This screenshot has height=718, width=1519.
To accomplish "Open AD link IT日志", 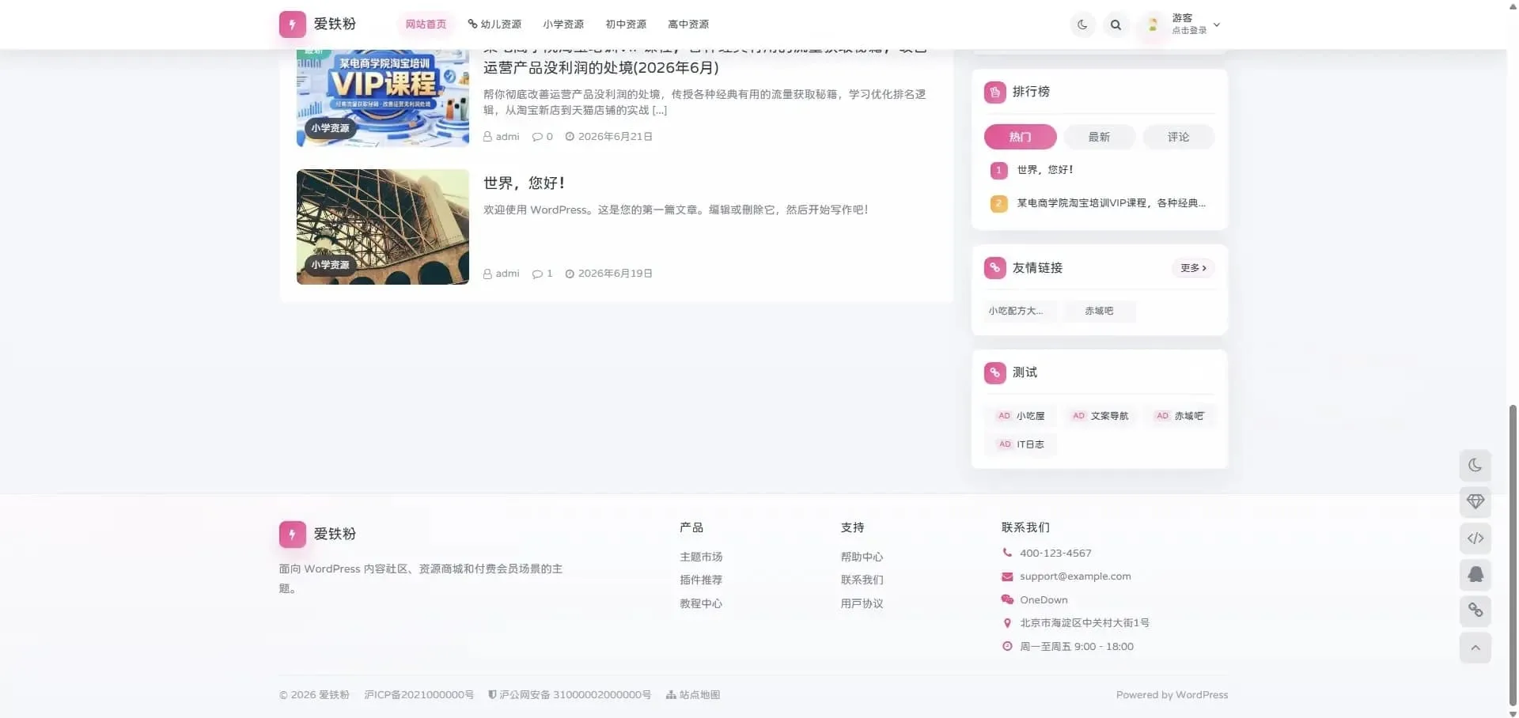I will point(1021,444).
